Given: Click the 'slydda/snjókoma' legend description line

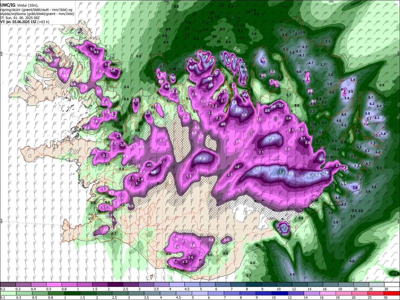Looking at the screenshot, I should coord(37,14).
